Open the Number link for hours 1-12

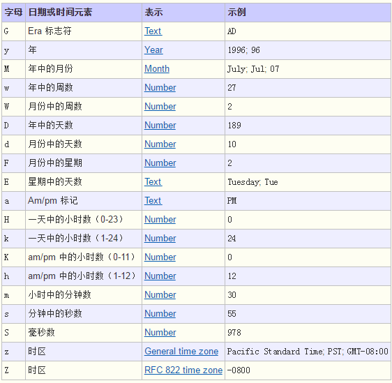point(160,276)
